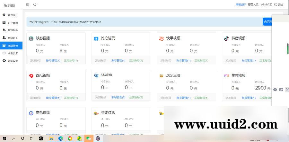Screen dimensions: 289x142
Task: Open Task View on the taskbar
Action: coord(32,138)
